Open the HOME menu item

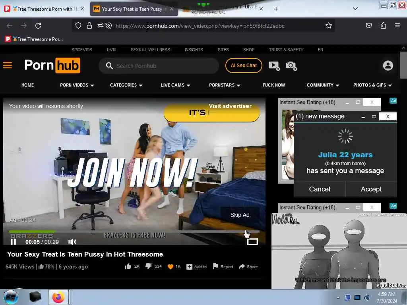(27, 85)
